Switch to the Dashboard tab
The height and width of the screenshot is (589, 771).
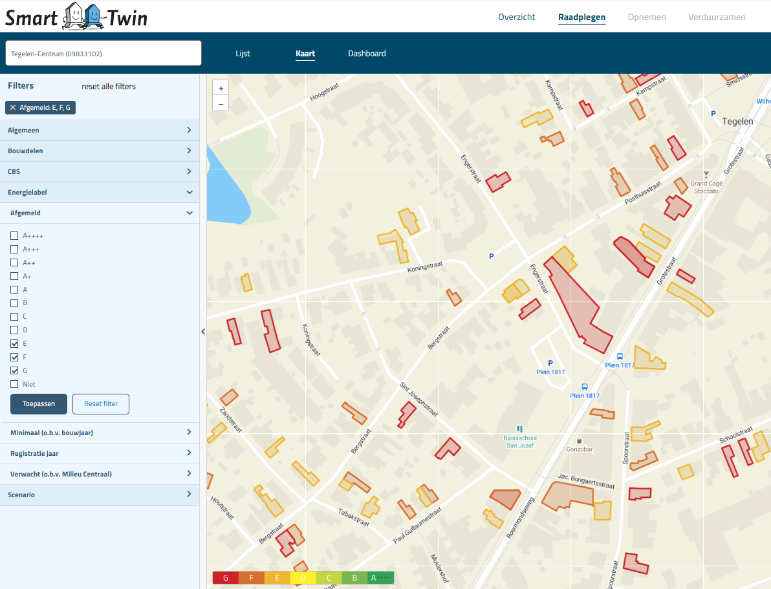click(367, 54)
